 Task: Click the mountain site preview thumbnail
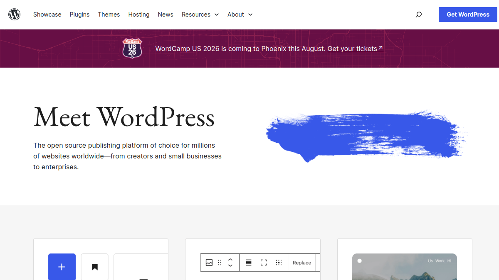[405, 267]
